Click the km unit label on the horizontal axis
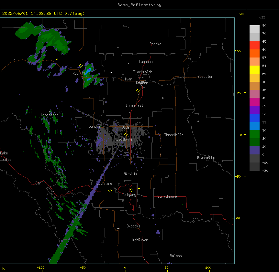 (5, 268)
